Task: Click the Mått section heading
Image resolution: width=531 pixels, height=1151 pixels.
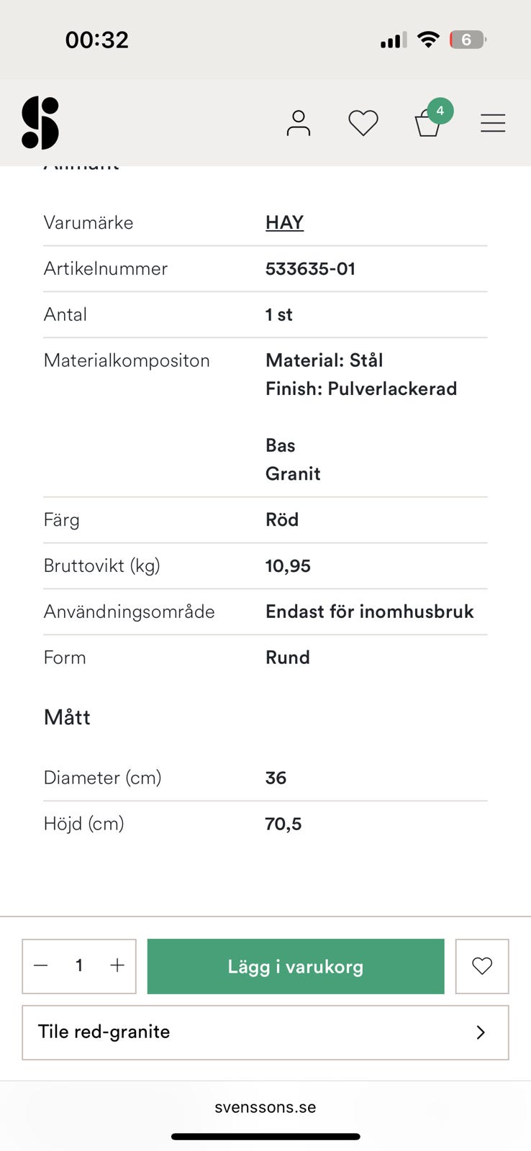Action: tap(67, 717)
